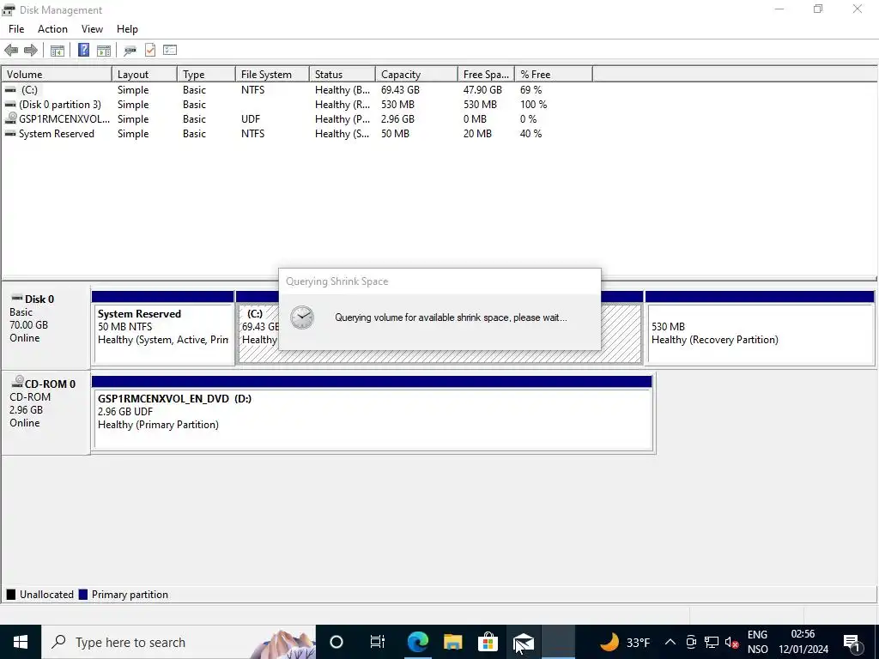The width and height of the screenshot is (879, 659).
Task: Click the blue Primary partition legend swatch
Action: point(83,595)
